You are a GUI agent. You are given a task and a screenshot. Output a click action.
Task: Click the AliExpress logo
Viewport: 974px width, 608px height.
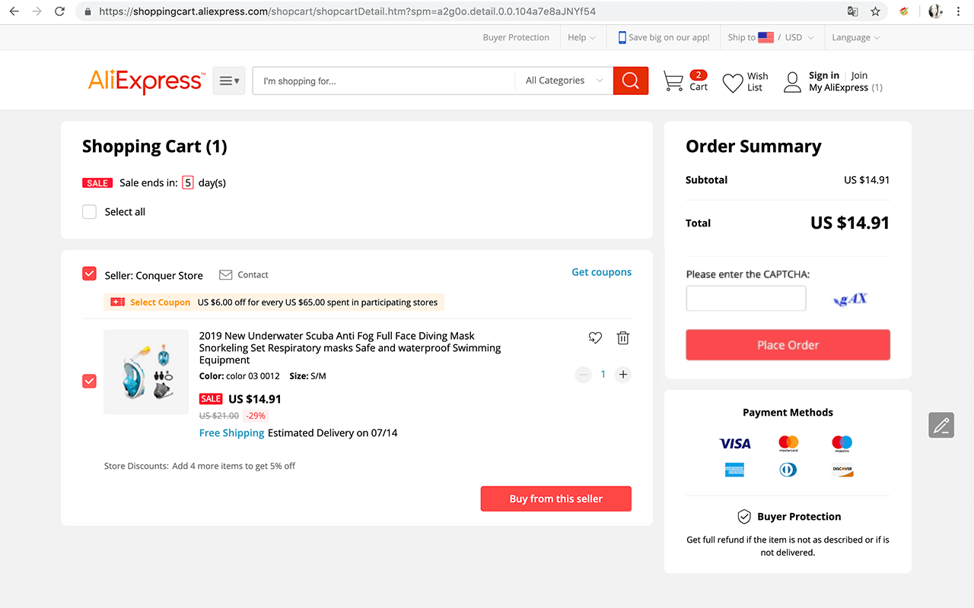pyautogui.click(x=147, y=81)
